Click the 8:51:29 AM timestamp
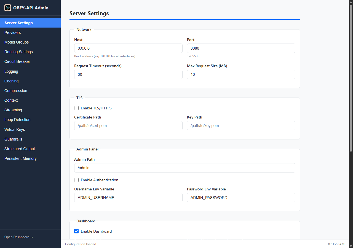The width and height of the screenshot is (353, 248). click(336, 244)
